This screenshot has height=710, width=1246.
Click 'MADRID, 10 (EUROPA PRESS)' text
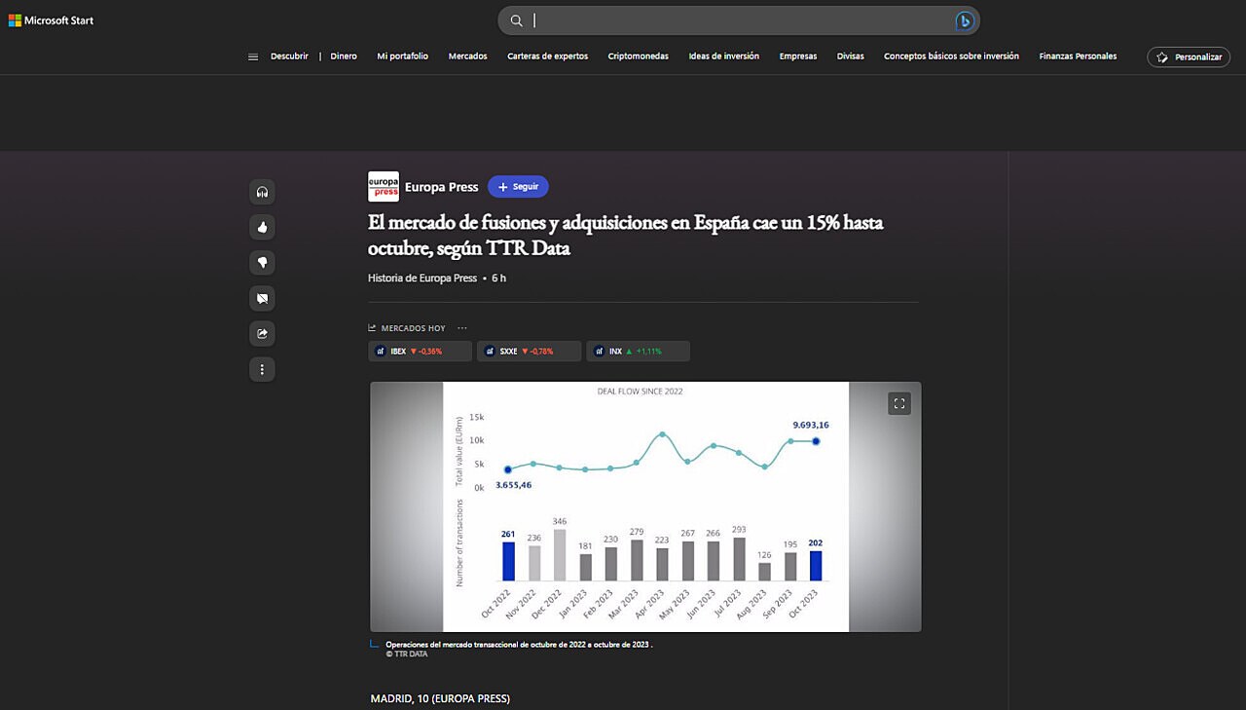point(440,699)
